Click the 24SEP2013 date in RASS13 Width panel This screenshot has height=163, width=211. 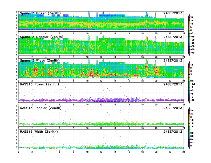(x=173, y=132)
